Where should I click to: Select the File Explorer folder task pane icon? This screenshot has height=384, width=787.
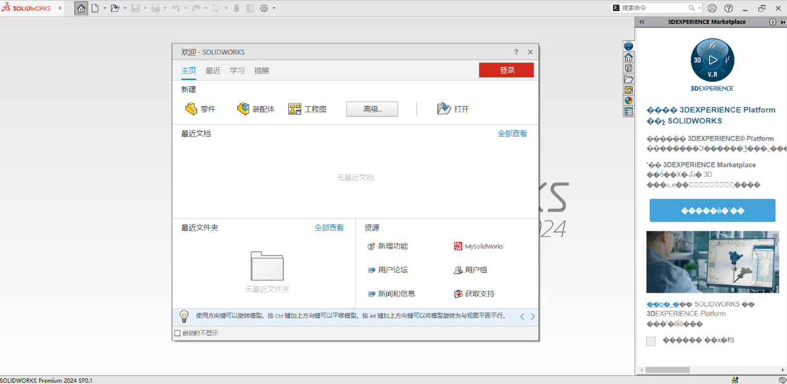click(628, 79)
